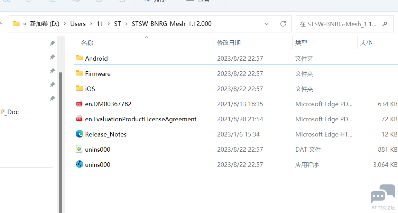Go to the ST folder in breadcrumb

click(x=117, y=24)
